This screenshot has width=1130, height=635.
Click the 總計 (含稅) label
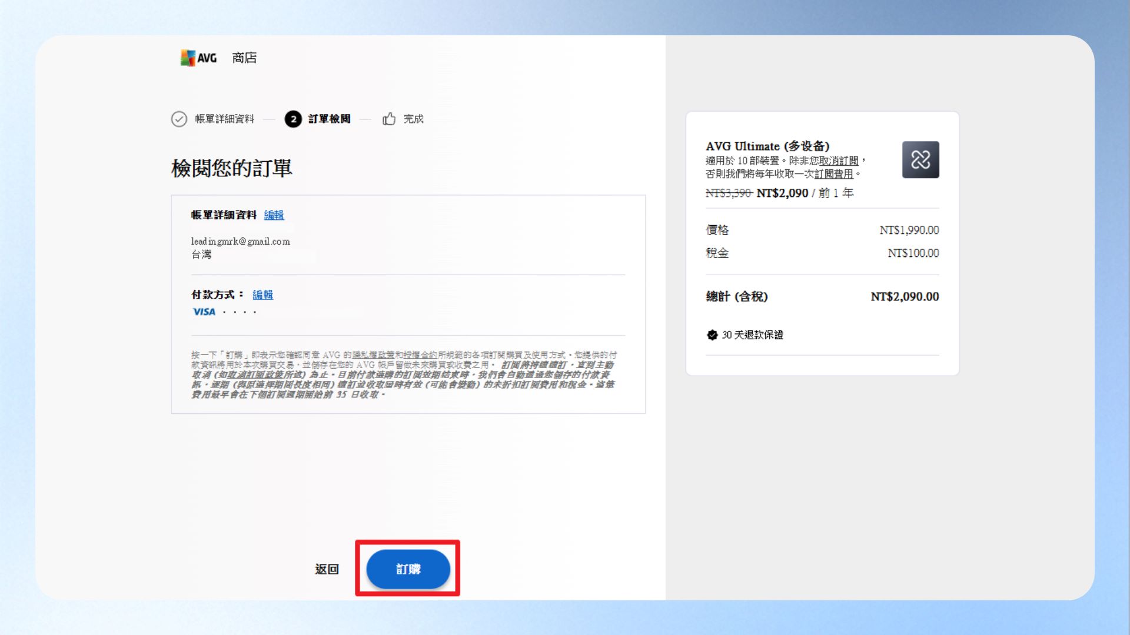tap(737, 296)
